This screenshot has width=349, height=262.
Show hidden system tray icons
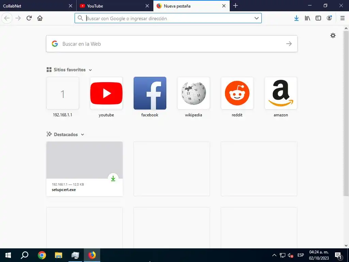point(274,255)
